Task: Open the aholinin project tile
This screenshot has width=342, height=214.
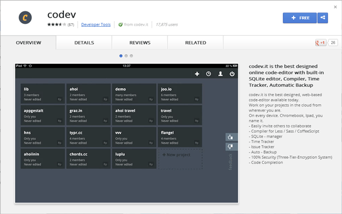Action: (43, 159)
